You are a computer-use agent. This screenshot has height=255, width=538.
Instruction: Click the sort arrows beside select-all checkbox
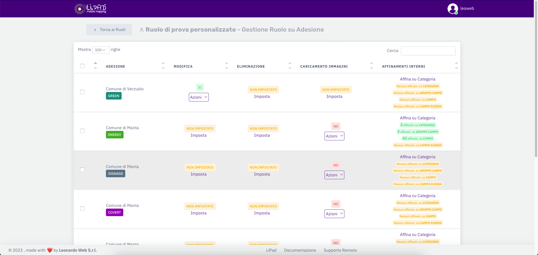[x=95, y=66]
